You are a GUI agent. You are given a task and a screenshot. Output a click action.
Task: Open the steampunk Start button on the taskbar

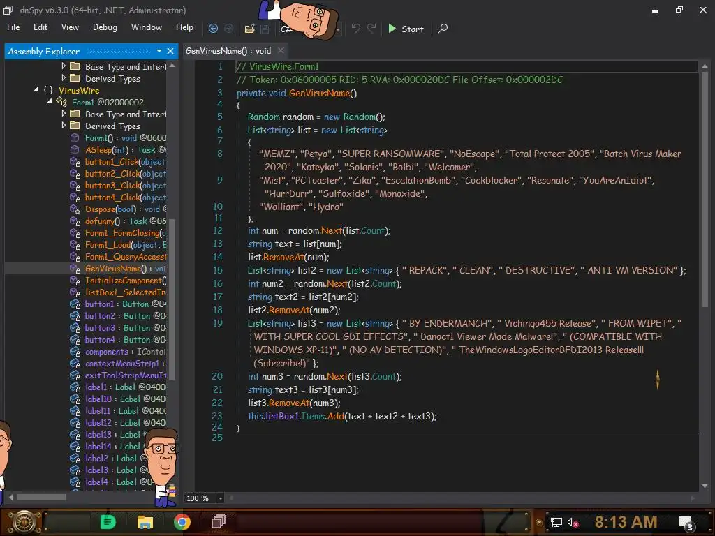[x=24, y=522]
